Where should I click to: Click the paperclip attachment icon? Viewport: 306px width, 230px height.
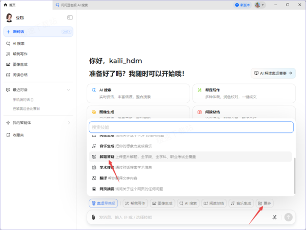[93, 217]
